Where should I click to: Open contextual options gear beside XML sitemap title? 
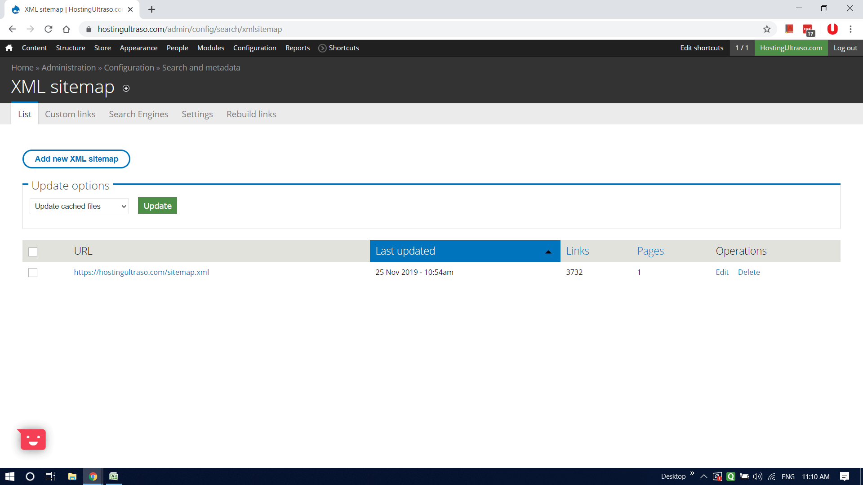pos(126,88)
